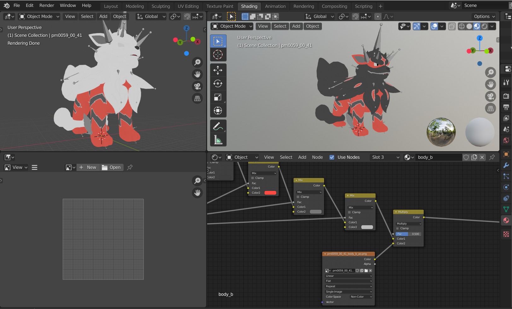Open Output properties tab
The width and height of the screenshot is (512, 309).
click(x=506, y=107)
